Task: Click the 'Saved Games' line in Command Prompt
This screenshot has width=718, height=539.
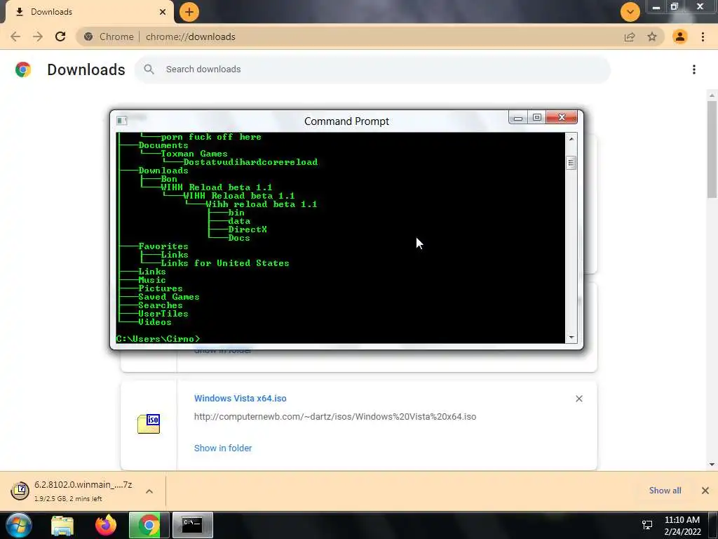Action: pos(168,297)
